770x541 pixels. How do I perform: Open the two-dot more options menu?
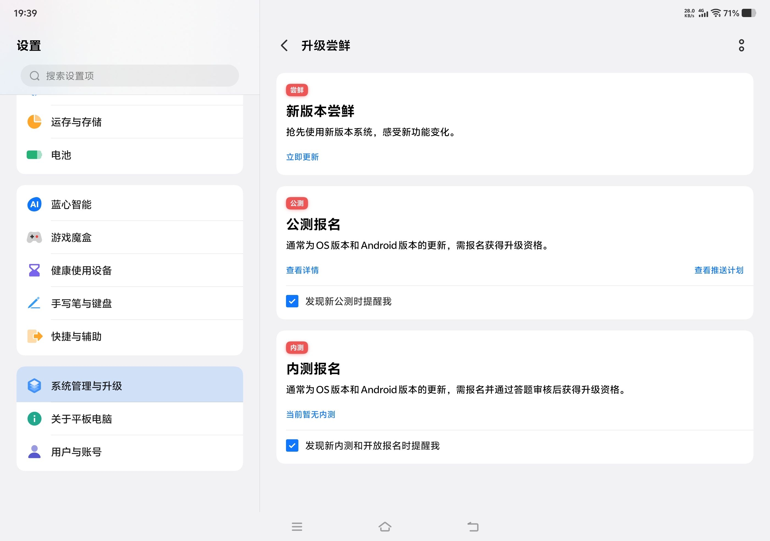(x=741, y=46)
